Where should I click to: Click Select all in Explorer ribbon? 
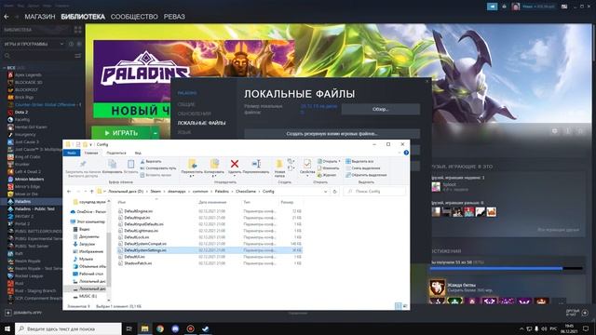359,161
